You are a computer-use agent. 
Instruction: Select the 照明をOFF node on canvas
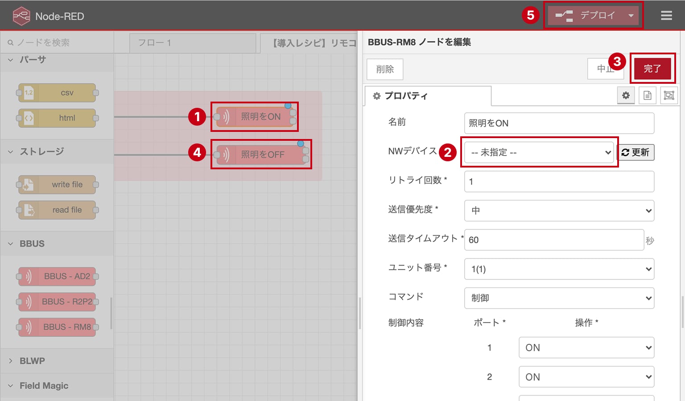point(261,155)
